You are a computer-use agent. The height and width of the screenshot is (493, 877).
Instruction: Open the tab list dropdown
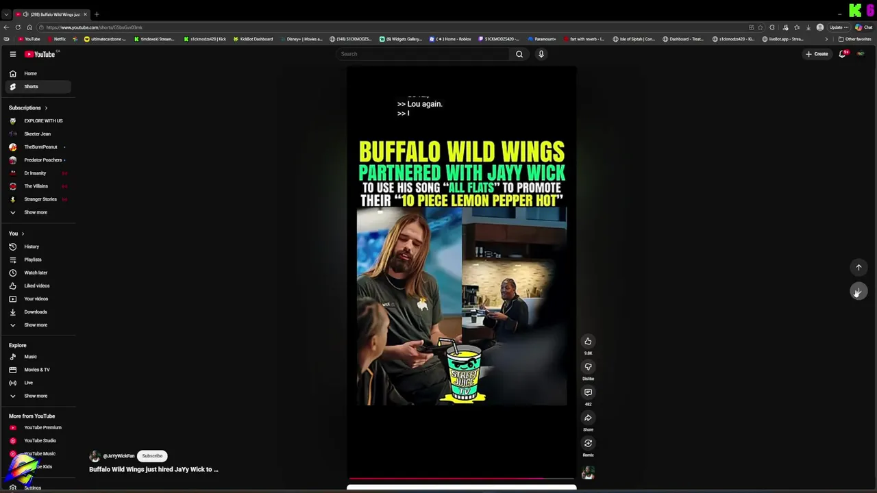click(6, 14)
